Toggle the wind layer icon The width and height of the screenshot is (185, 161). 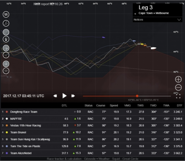[x=6, y=55]
